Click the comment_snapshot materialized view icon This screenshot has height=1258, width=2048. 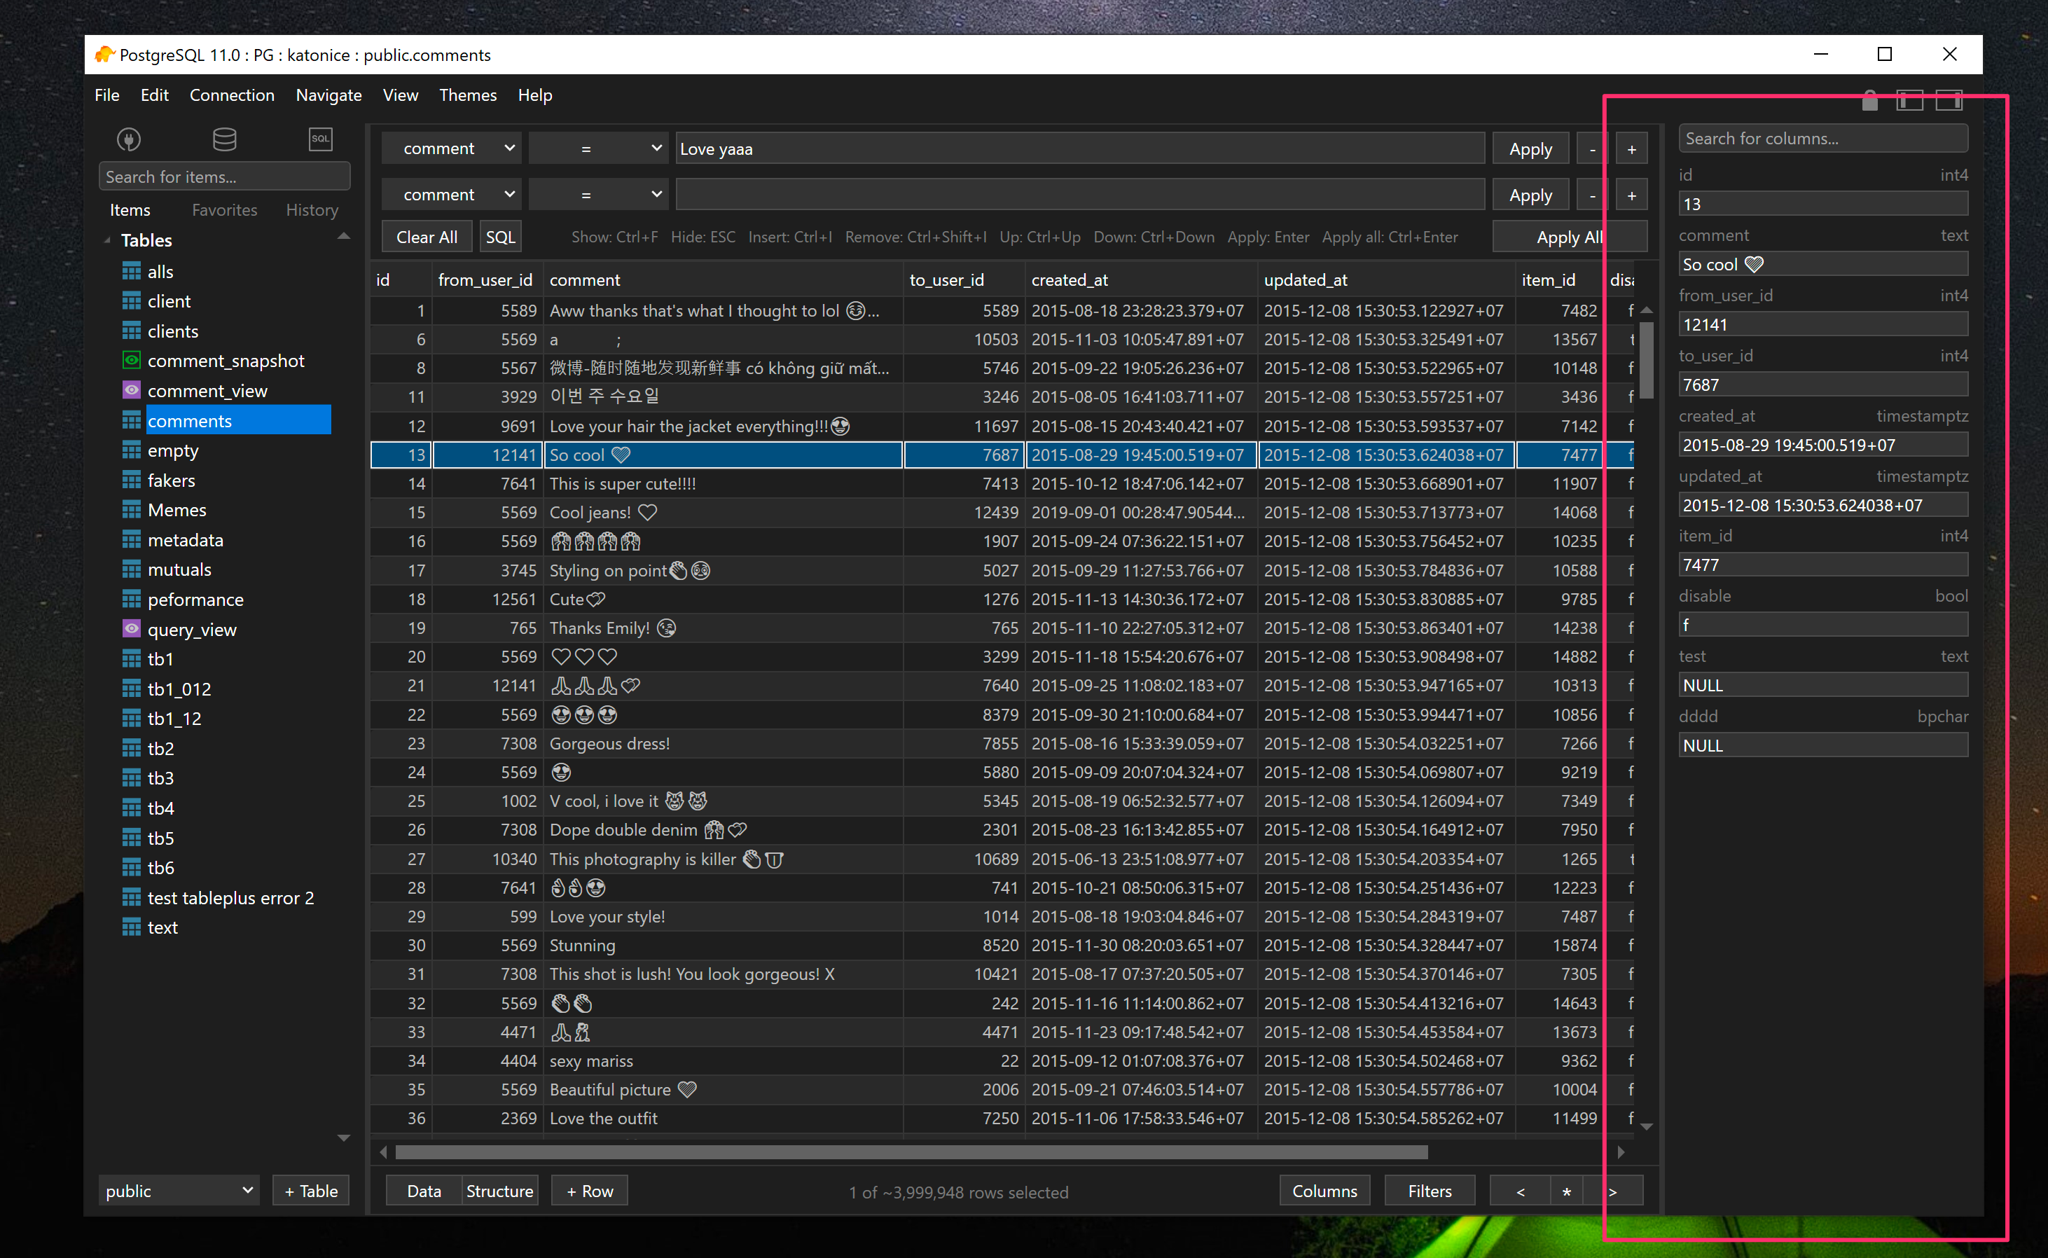(132, 360)
